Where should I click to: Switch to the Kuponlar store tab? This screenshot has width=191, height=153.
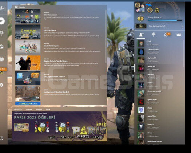(29, 109)
